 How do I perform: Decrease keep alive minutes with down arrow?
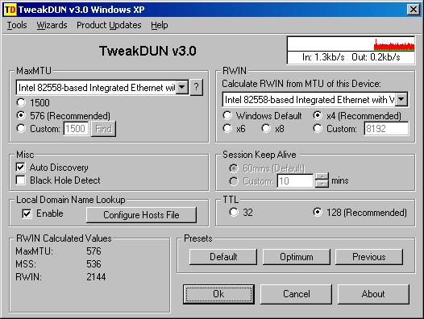pos(322,184)
